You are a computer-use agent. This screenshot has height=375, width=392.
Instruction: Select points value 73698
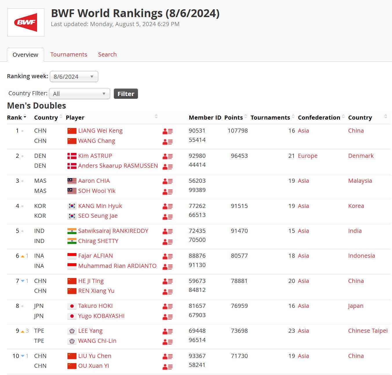(x=239, y=331)
